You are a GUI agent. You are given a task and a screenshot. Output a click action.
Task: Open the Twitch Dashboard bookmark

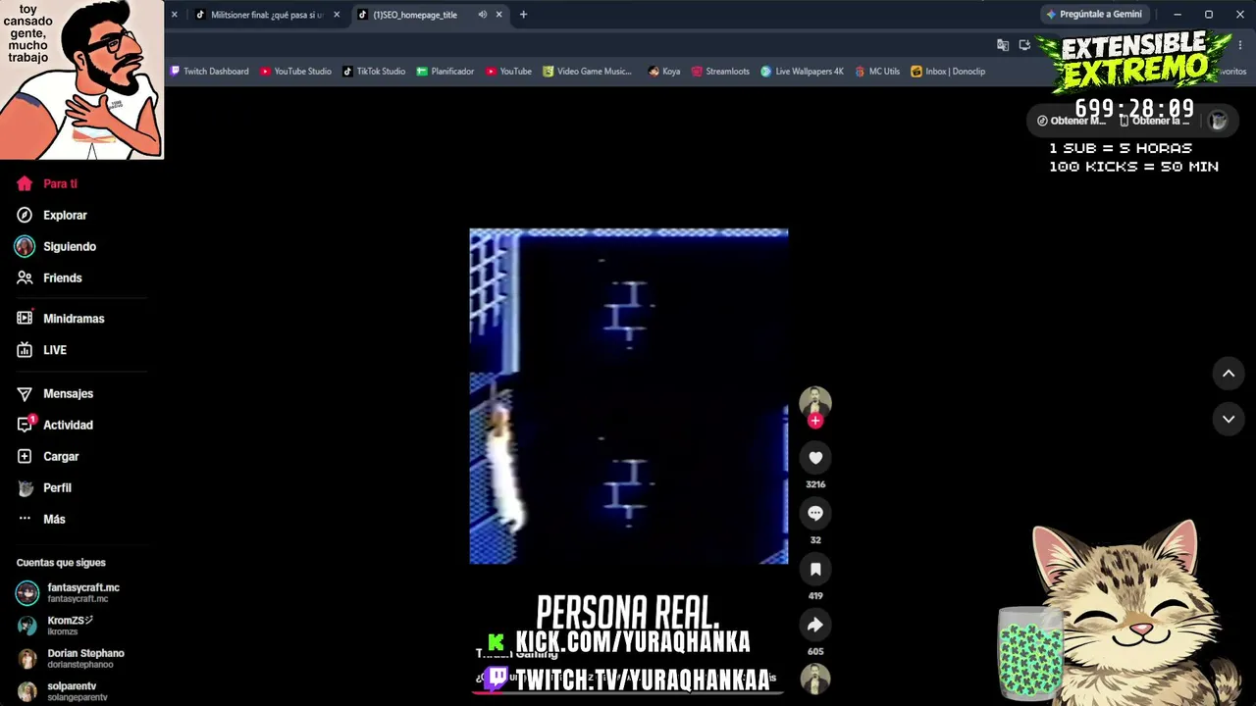(x=210, y=72)
